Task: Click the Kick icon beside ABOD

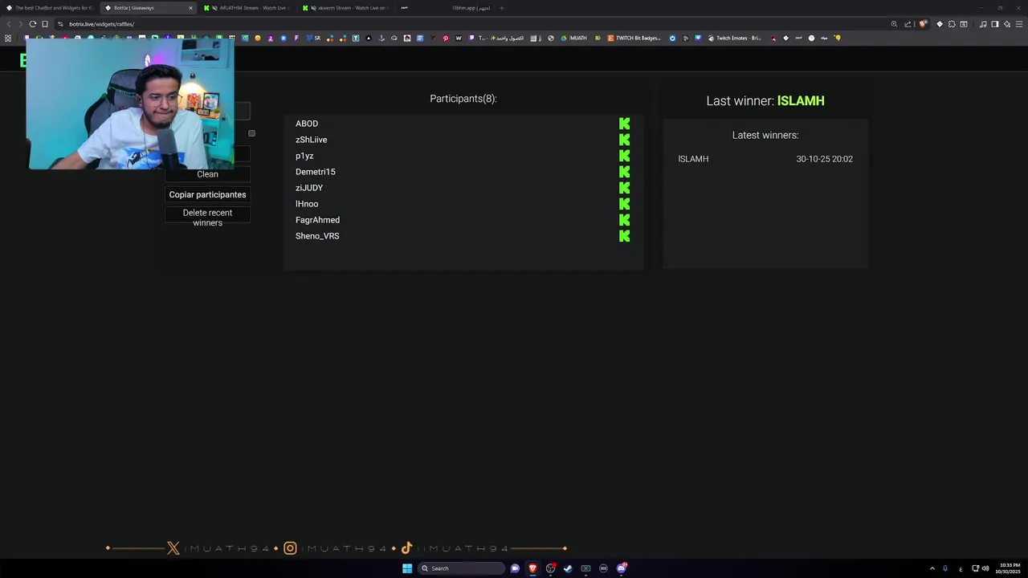Action: 624,124
